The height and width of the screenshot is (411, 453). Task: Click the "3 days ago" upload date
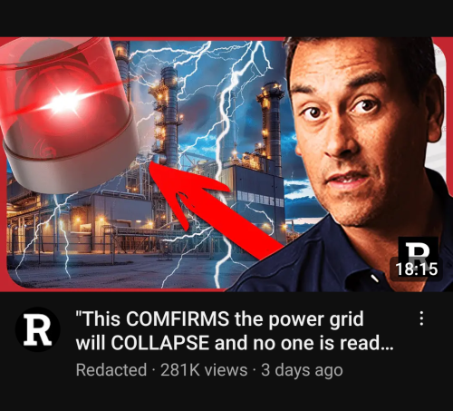[302, 370]
